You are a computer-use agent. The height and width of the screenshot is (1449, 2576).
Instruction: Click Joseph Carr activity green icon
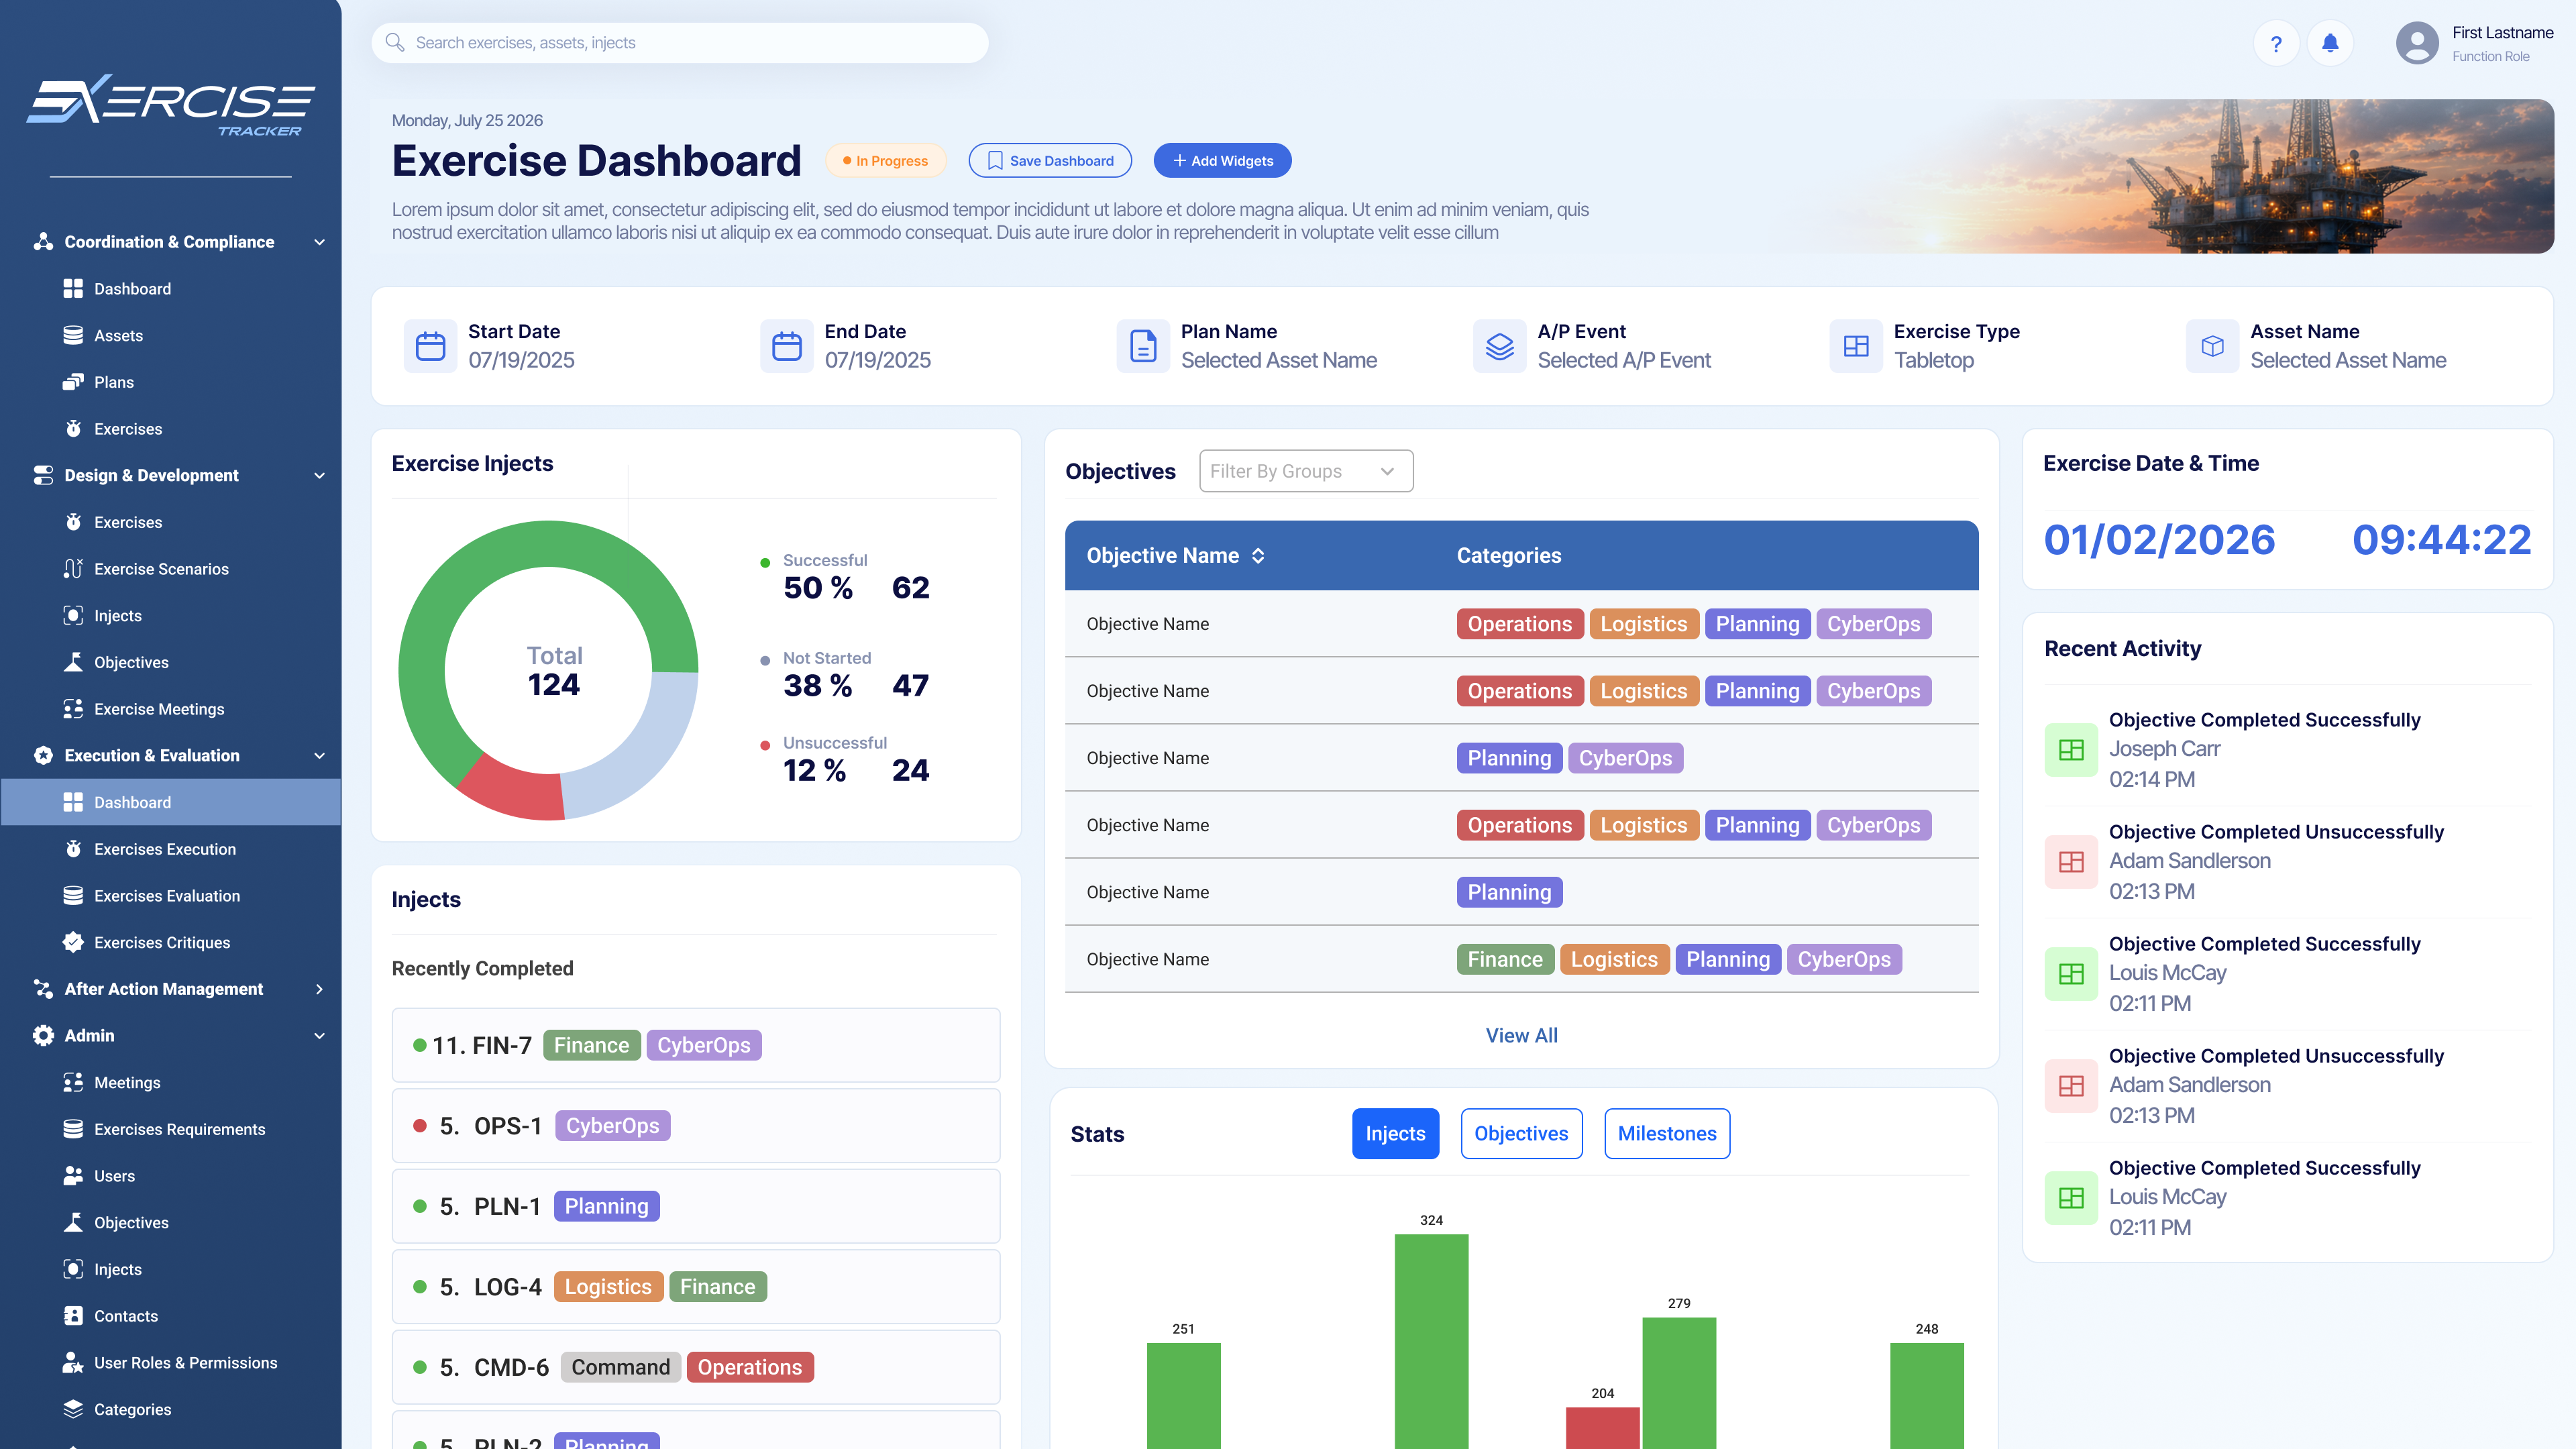point(2071,749)
